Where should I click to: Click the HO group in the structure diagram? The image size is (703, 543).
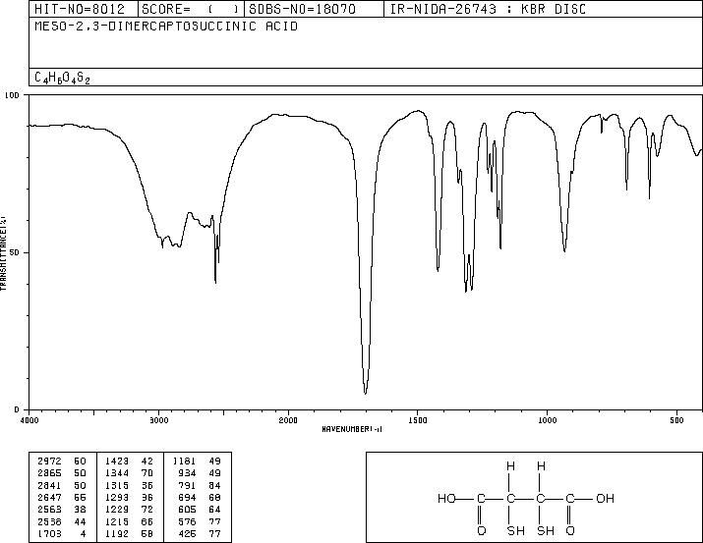coord(446,498)
